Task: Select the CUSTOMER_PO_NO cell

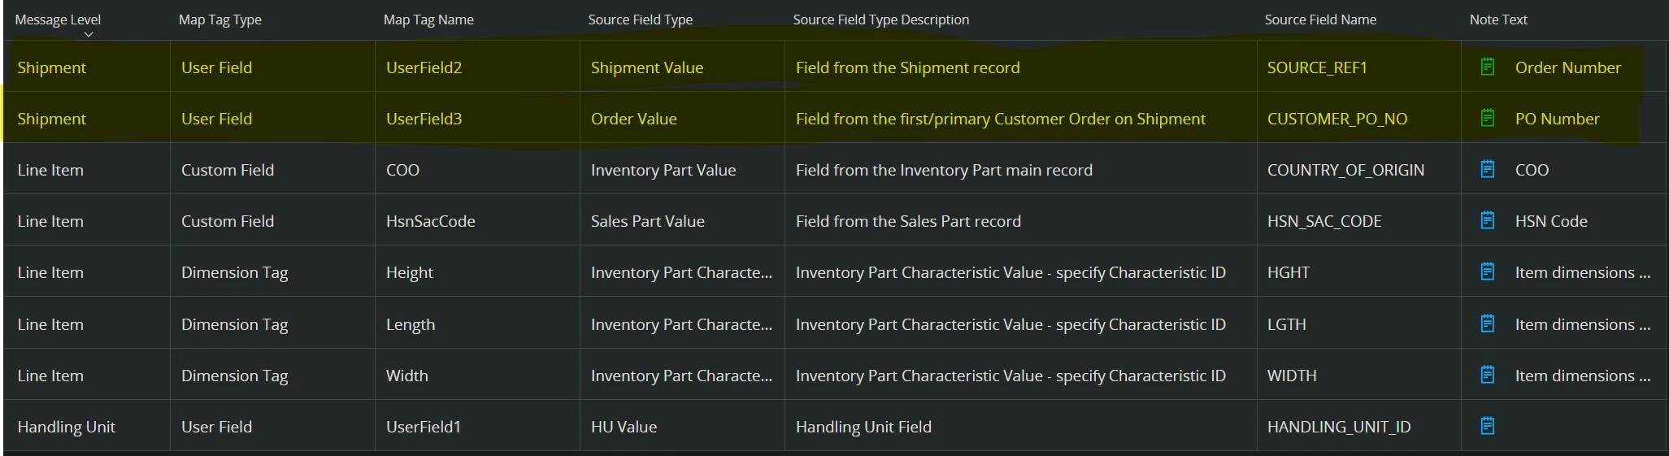Action: point(1337,119)
